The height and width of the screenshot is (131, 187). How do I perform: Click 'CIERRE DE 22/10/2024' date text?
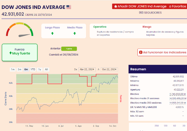point(38,15)
